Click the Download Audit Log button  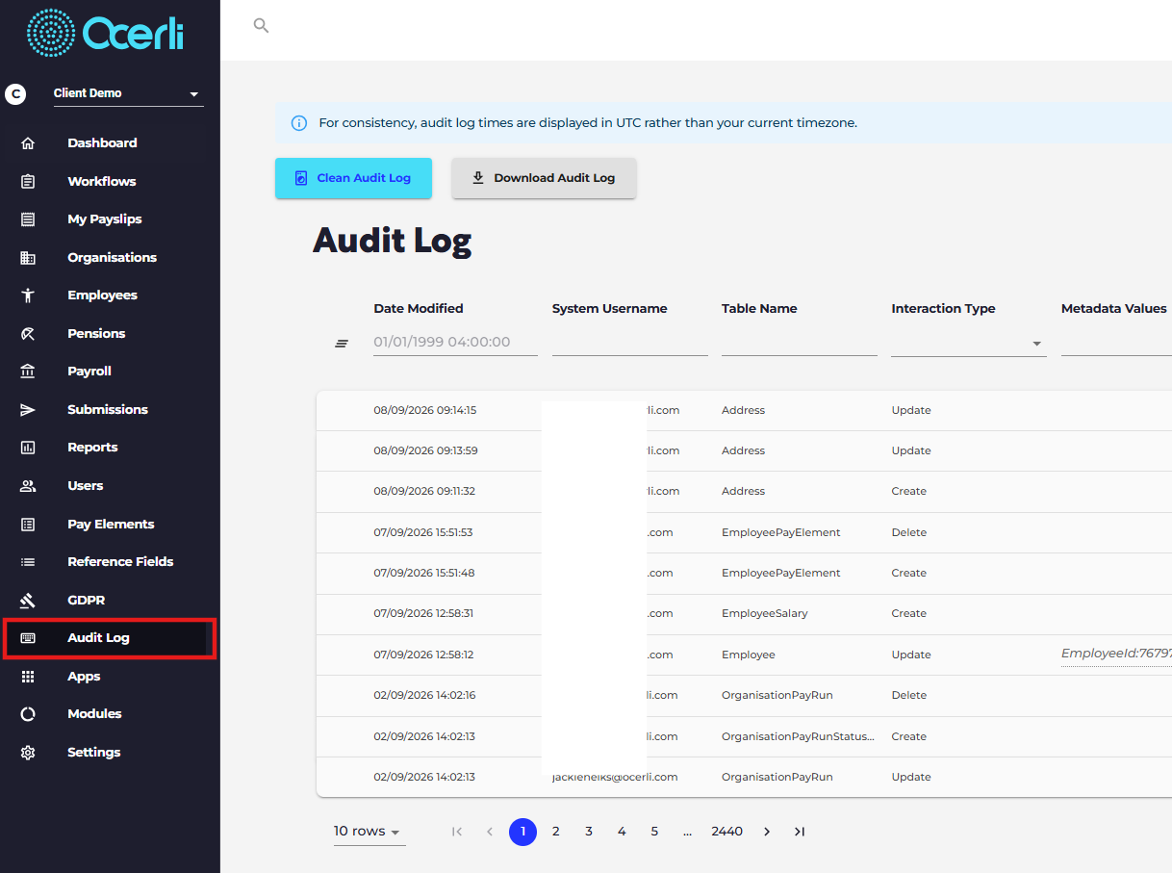pyautogui.click(x=544, y=178)
